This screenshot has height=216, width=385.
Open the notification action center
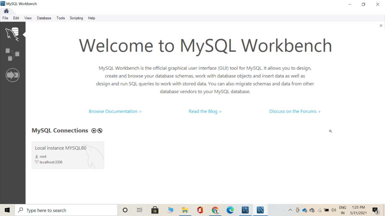click(x=376, y=210)
